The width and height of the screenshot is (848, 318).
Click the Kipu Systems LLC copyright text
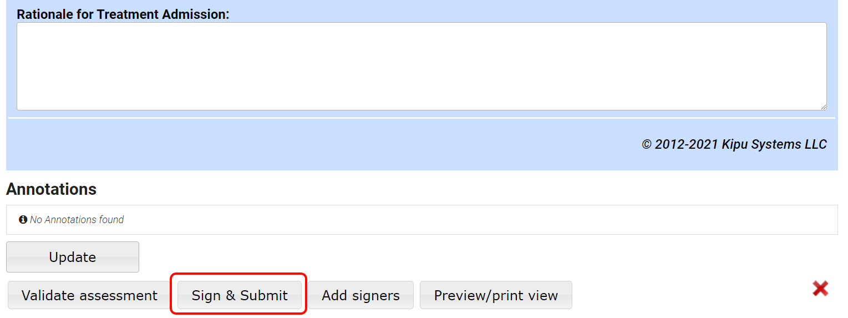point(734,144)
